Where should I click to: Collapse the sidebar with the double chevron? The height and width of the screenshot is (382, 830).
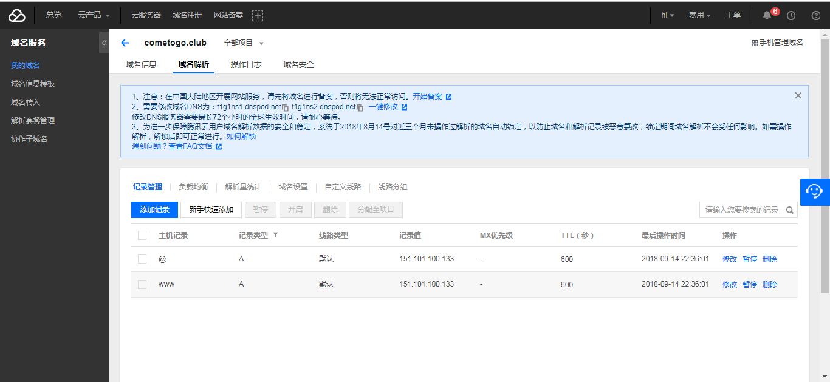pyautogui.click(x=104, y=43)
